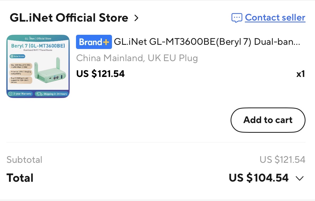Click the 2-year Warranty badge on thumbnail

click(20, 94)
